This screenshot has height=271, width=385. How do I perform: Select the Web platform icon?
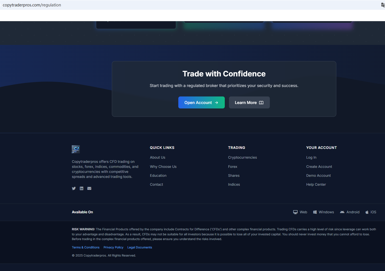coord(295,212)
